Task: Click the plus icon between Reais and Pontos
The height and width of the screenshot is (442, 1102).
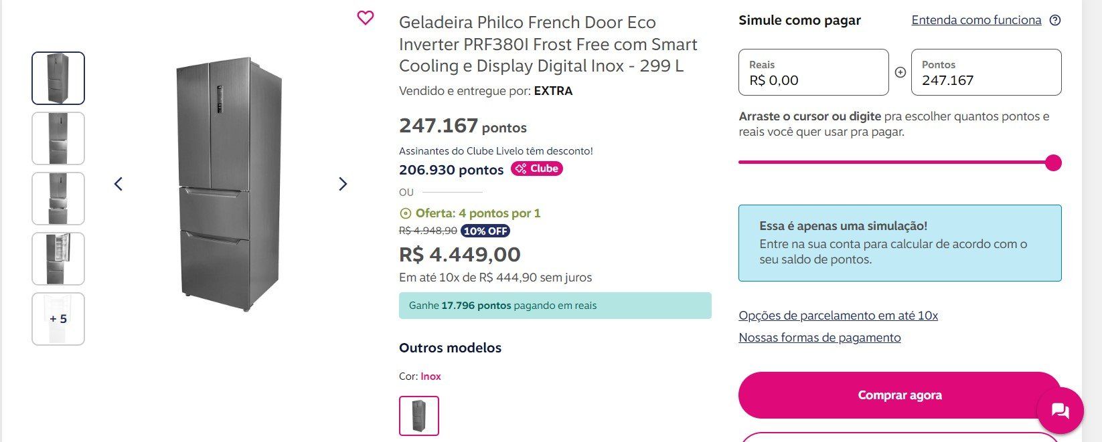Action: 900,72
